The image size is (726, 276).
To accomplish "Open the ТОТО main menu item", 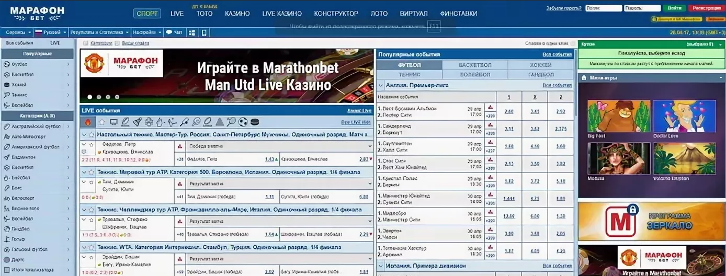I will (205, 14).
